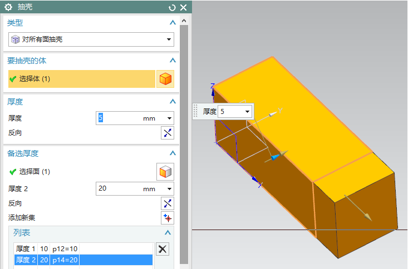The width and height of the screenshot is (408, 269).
Task: Click the 选择体 (1) selection row
Action: click(81, 79)
